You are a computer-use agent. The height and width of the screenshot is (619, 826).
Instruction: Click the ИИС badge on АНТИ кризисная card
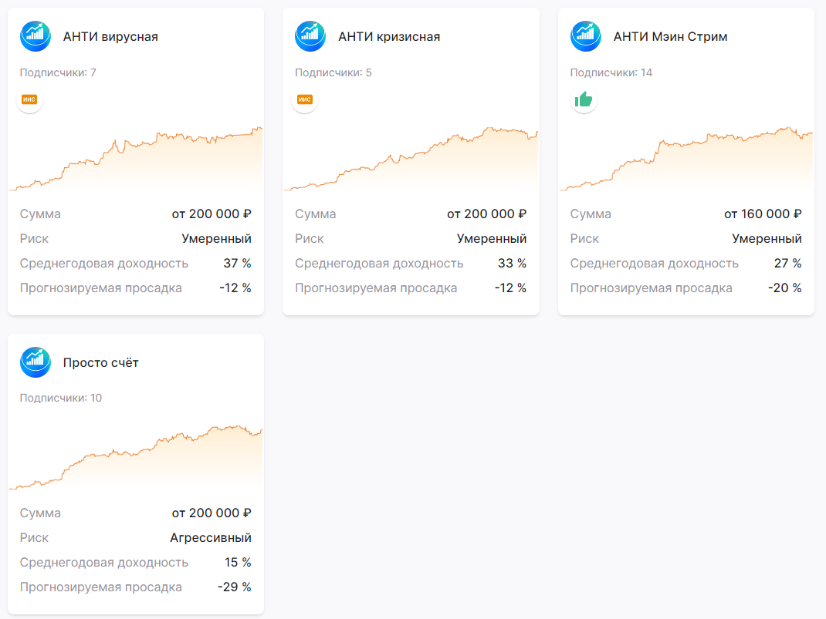(x=305, y=99)
